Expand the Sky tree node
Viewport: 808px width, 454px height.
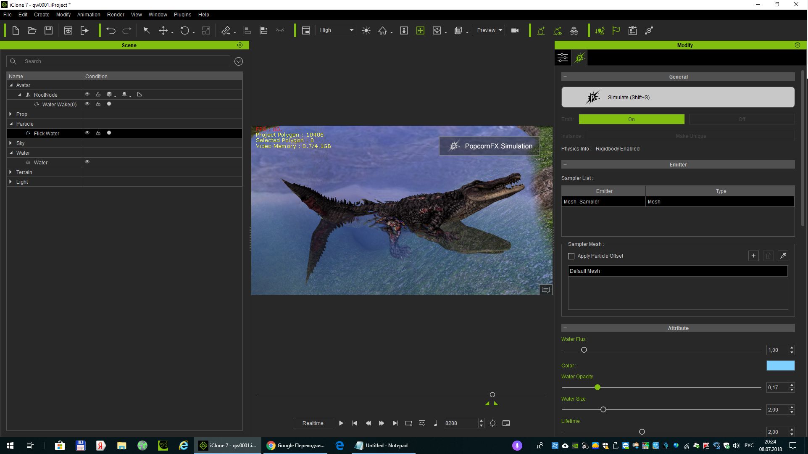point(11,143)
